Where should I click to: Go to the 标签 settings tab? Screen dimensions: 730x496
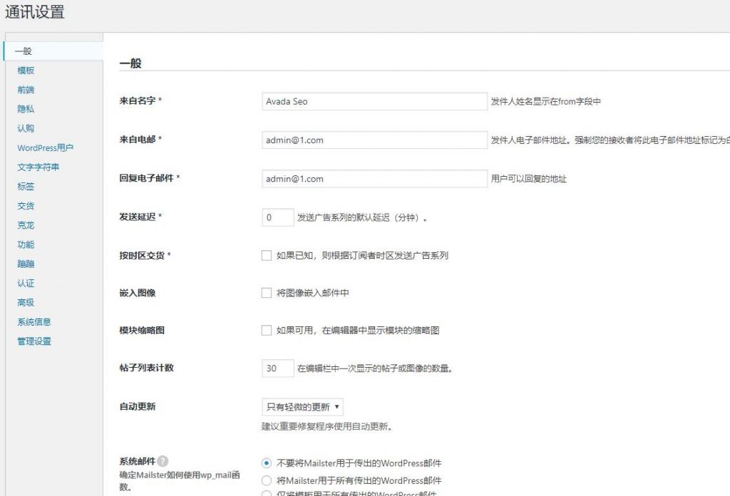pos(26,187)
